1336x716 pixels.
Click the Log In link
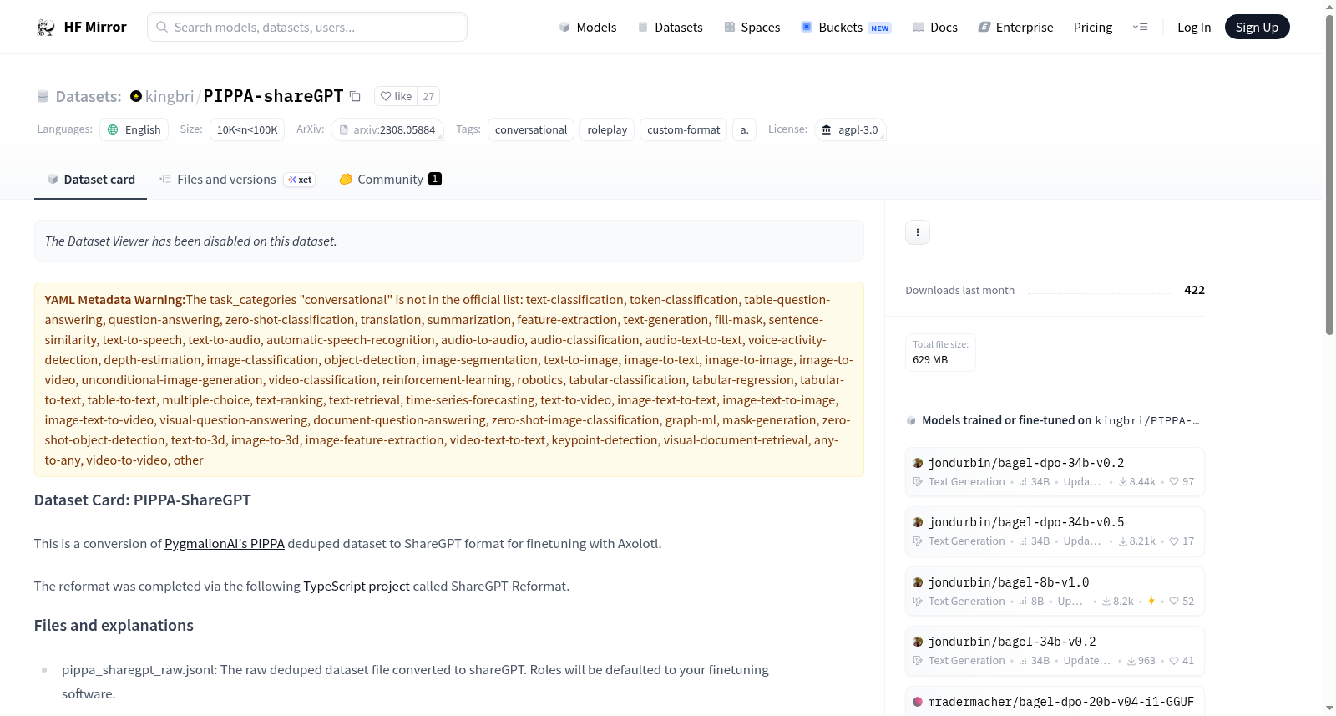click(1194, 27)
